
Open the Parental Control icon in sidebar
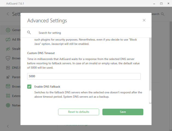point(8,77)
